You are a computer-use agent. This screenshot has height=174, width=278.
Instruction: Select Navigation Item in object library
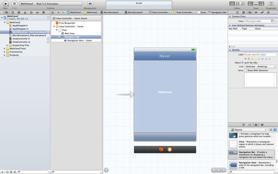252,165
